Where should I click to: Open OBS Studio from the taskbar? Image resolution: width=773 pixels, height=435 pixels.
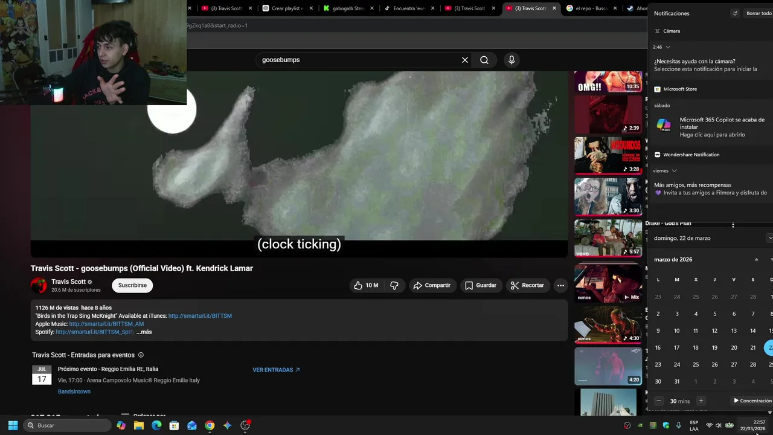tap(245, 425)
